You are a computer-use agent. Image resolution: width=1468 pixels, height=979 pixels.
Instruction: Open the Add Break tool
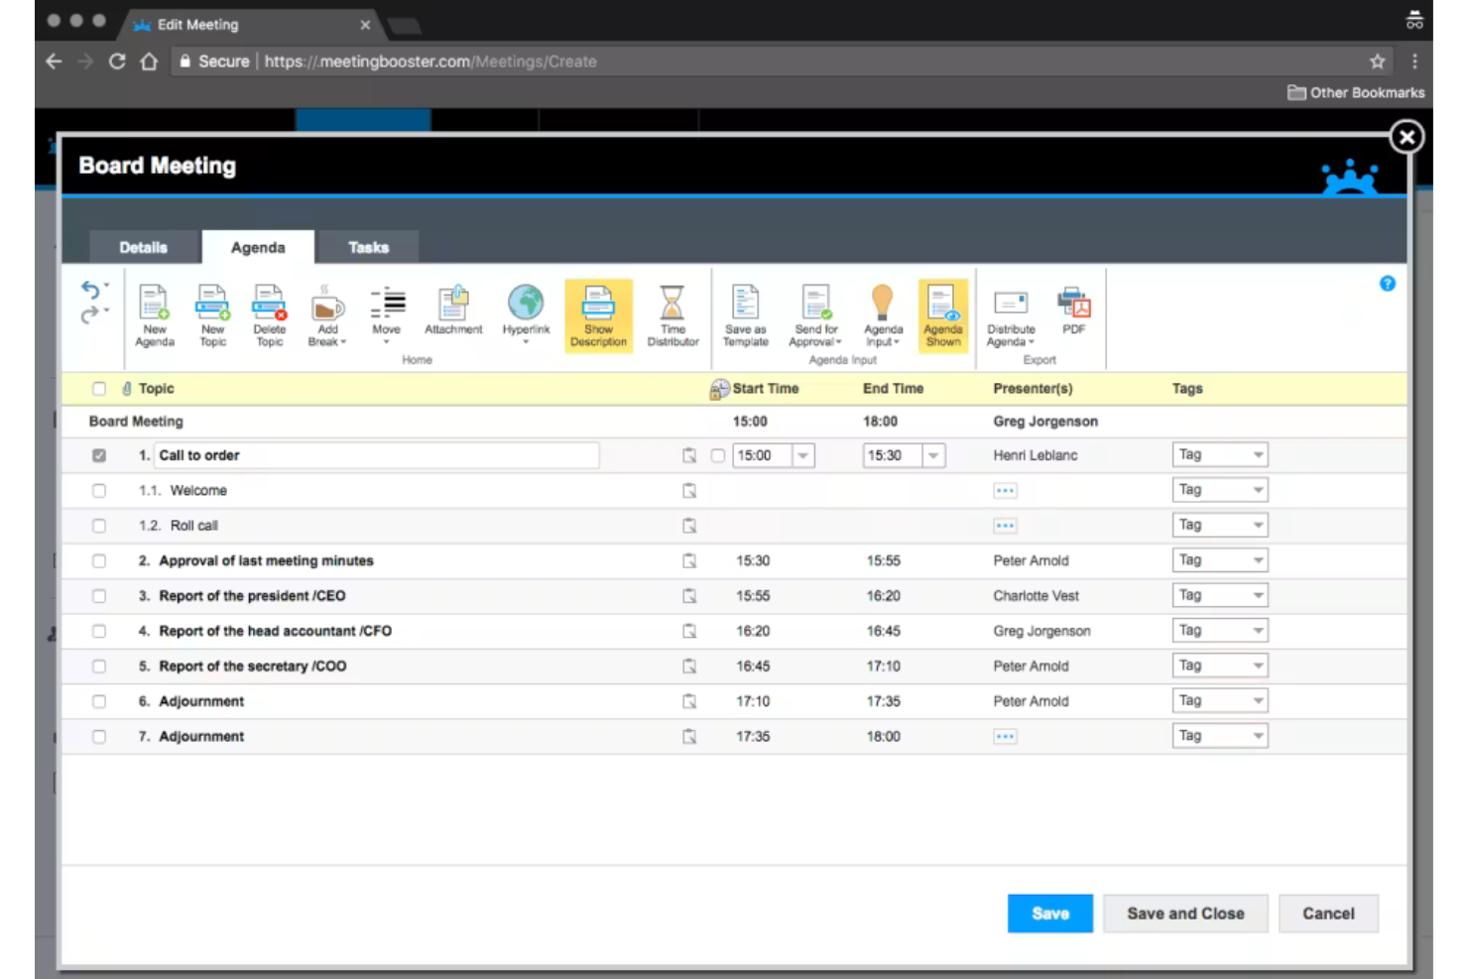tap(327, 315)
